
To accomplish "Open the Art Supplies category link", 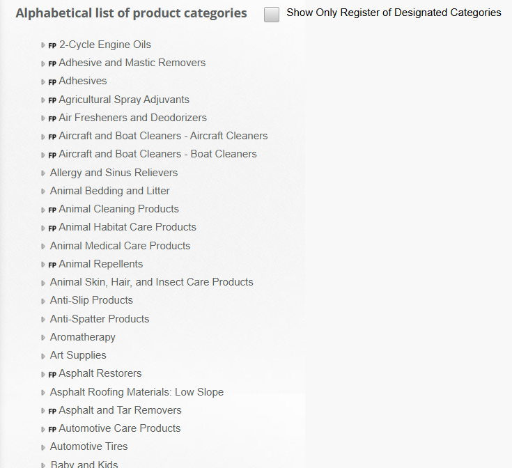I will pos(78,355).
